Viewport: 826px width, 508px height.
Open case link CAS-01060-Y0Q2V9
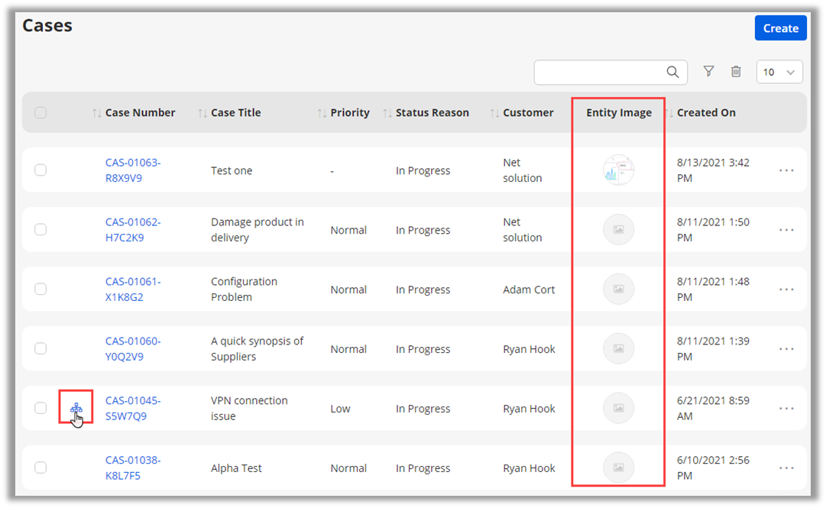[133, 349]
